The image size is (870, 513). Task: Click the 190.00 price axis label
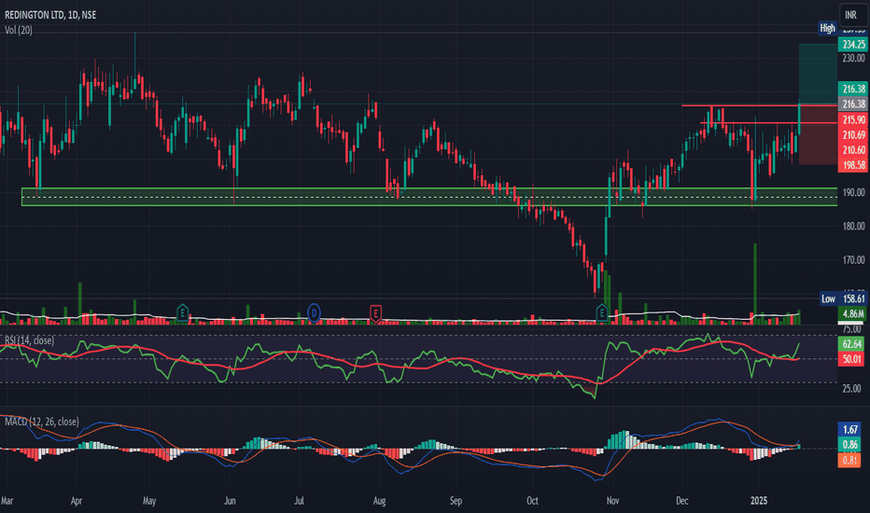point(853,192)
